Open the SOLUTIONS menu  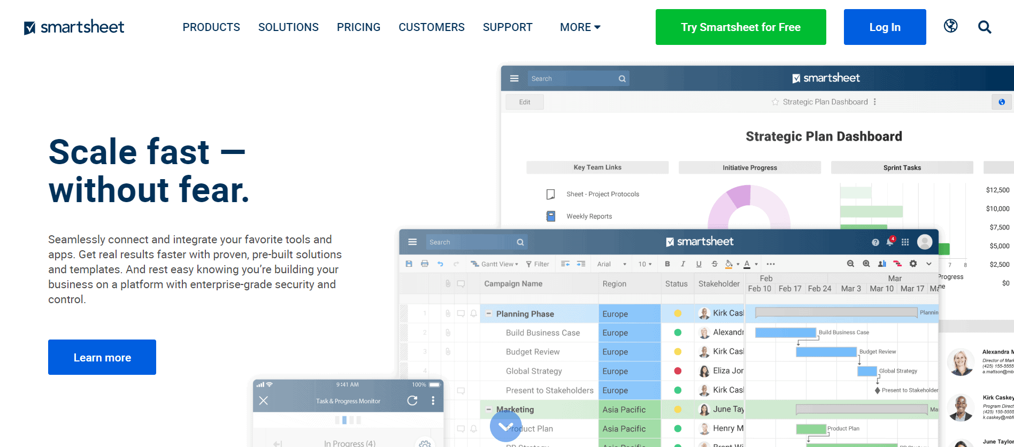(288, 27)
